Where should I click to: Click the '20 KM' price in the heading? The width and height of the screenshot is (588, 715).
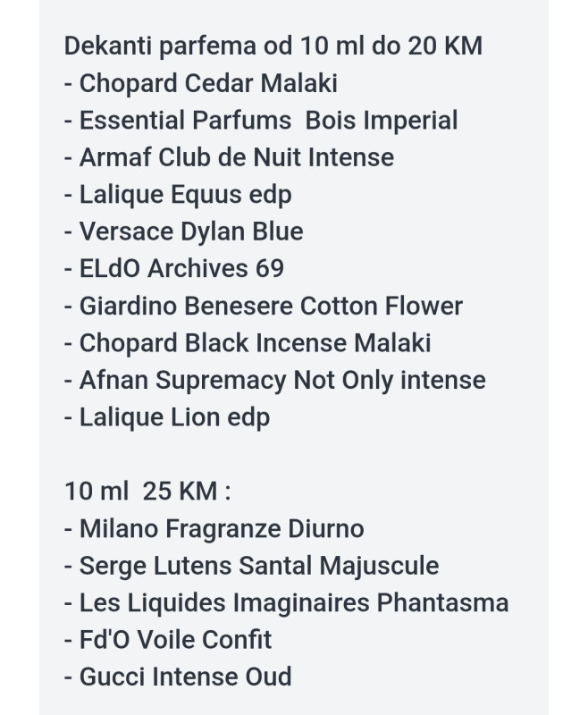click(x=445, y=46)
